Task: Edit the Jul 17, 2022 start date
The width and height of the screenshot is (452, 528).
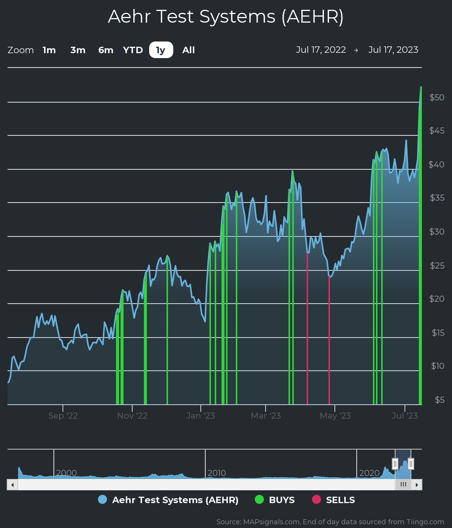Action: [x=321, y=50]
